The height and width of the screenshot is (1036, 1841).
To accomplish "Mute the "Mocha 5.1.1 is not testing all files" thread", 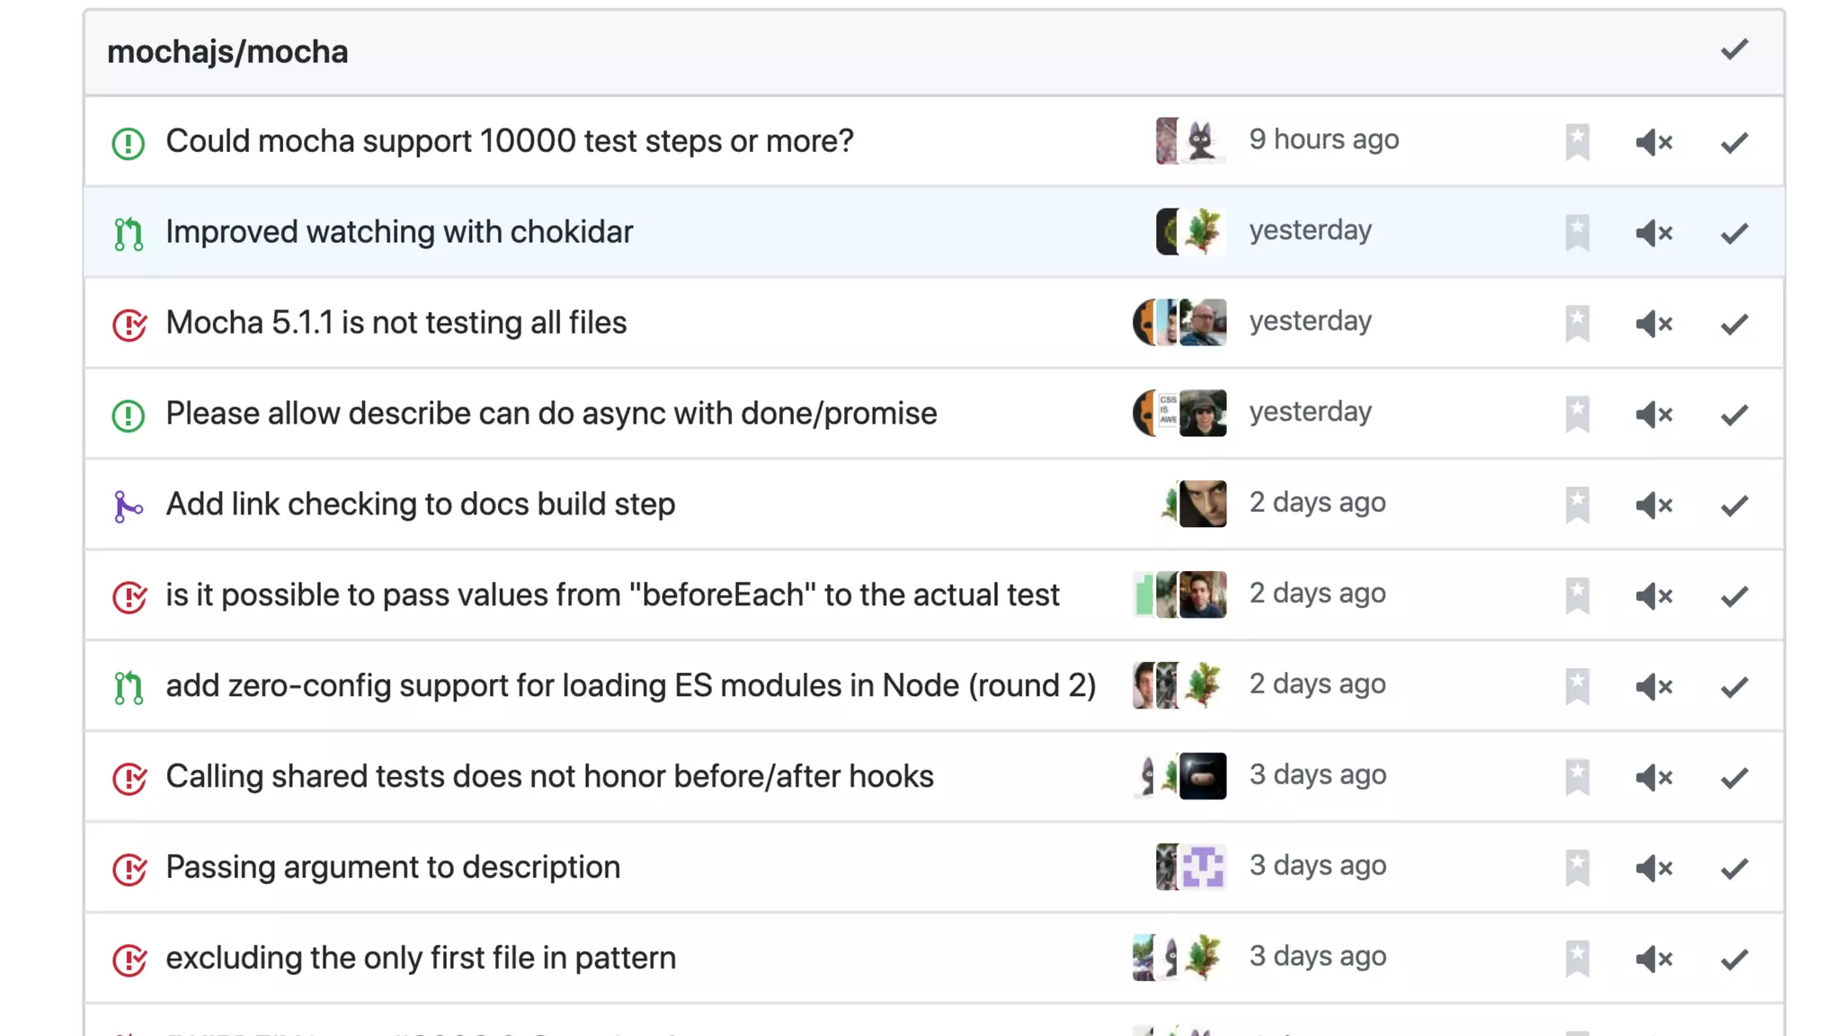I will click(1653, 324).
